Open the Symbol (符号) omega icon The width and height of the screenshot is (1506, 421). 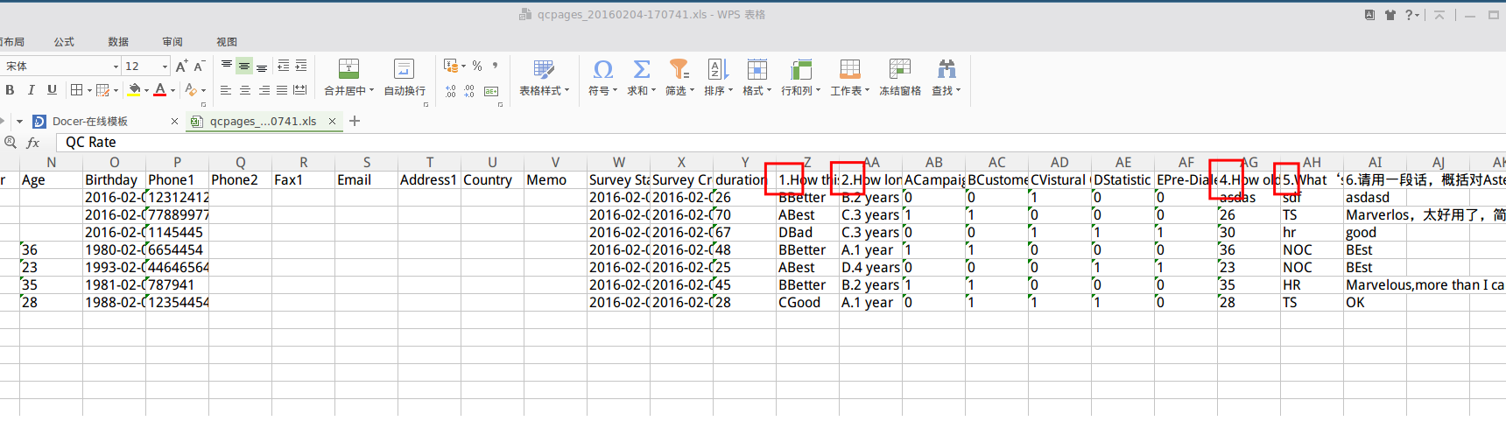tap(602, 70)
